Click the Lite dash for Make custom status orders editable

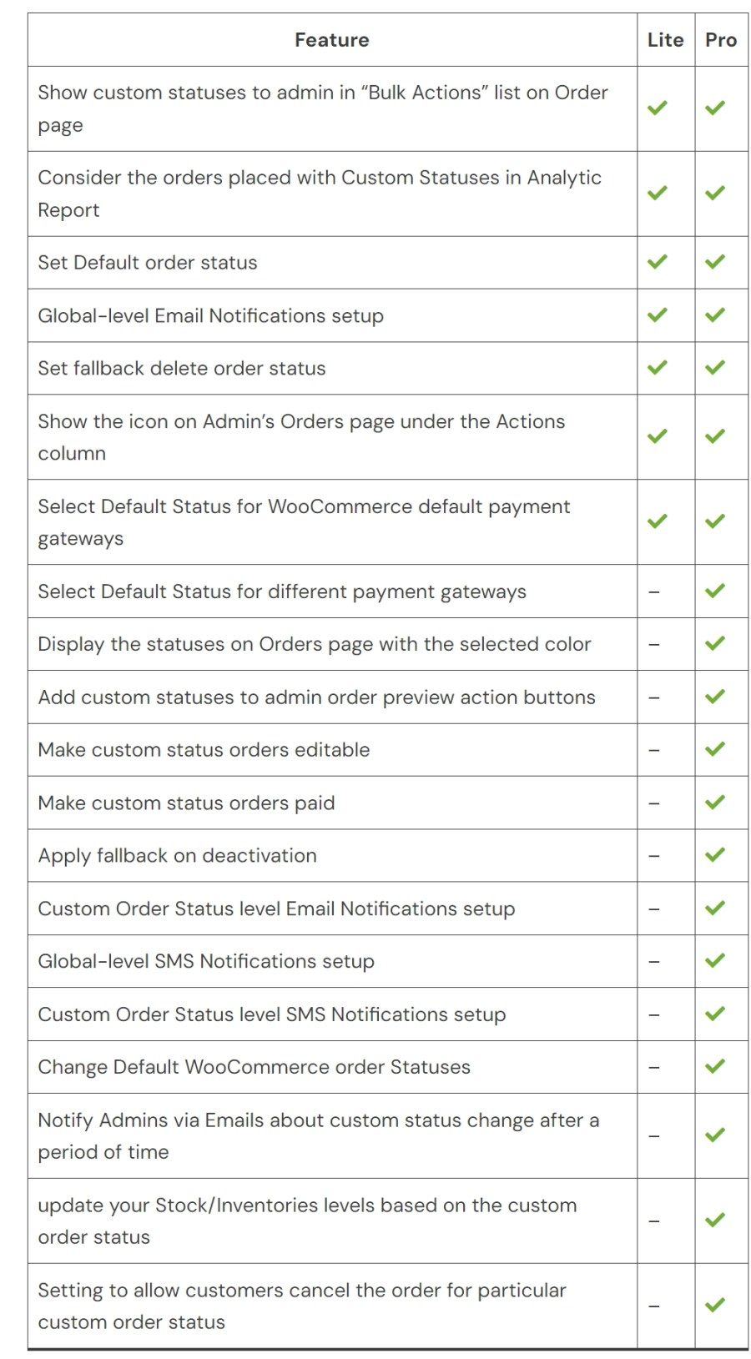(x=654, y=750)
